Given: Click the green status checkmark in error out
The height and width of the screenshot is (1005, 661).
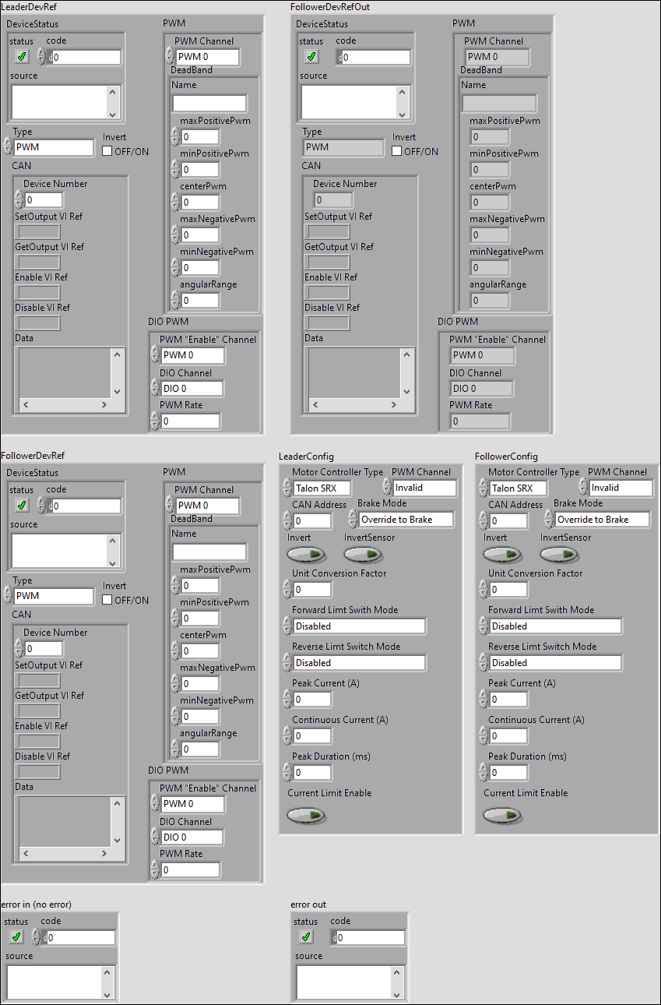Looking at the screenshot, I should [x=305, y=936].
